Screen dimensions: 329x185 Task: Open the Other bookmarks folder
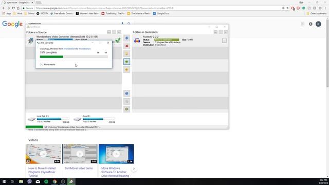317,13
